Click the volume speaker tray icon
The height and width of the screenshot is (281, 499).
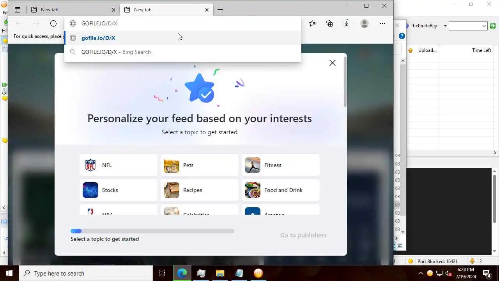tap(449, 273)
